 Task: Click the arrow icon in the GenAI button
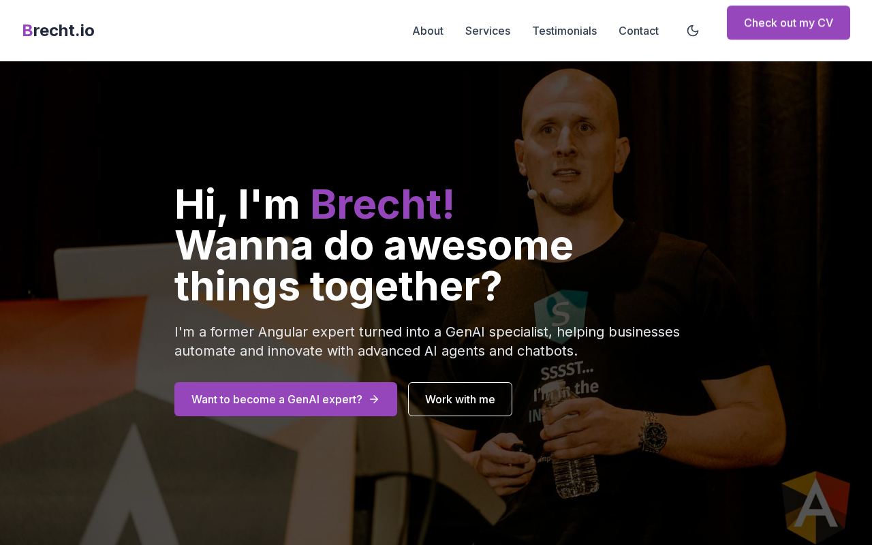click(x=374, y=399)
